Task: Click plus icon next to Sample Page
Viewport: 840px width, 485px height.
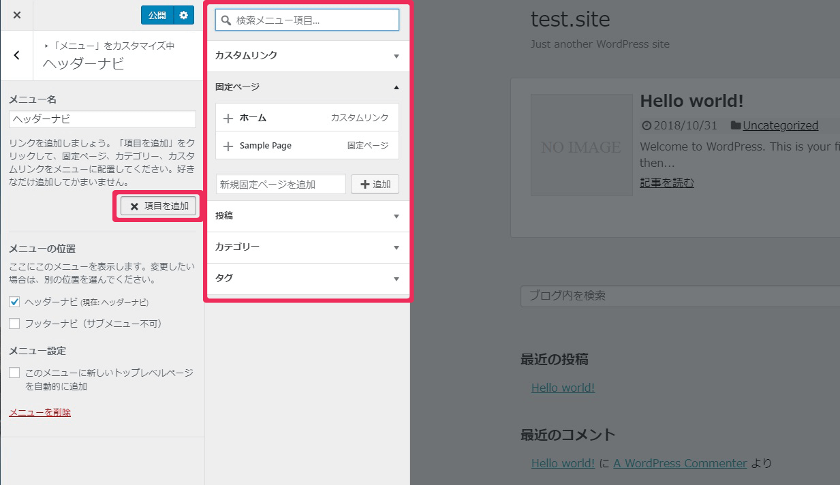Action: click(228, 146)
